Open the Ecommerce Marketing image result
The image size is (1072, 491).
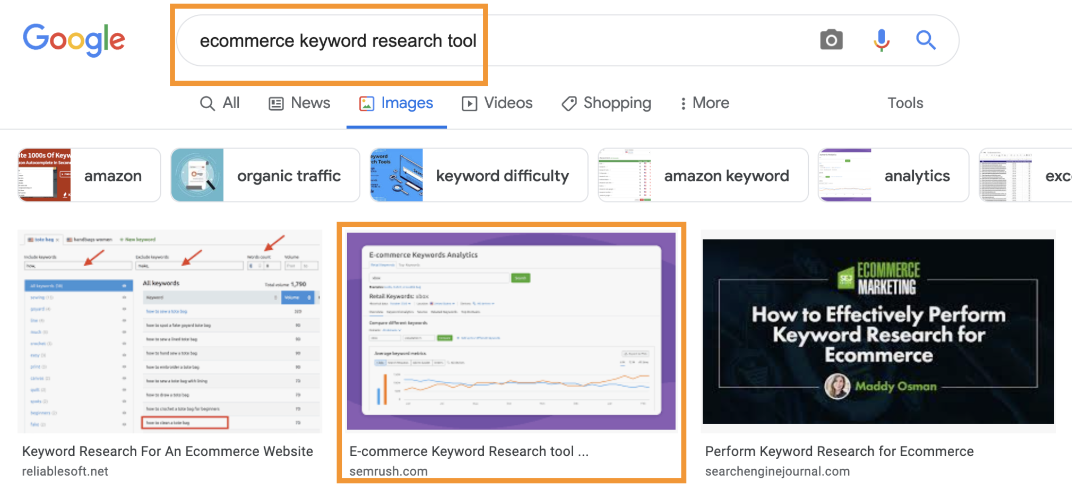click(x=878, y=331)
